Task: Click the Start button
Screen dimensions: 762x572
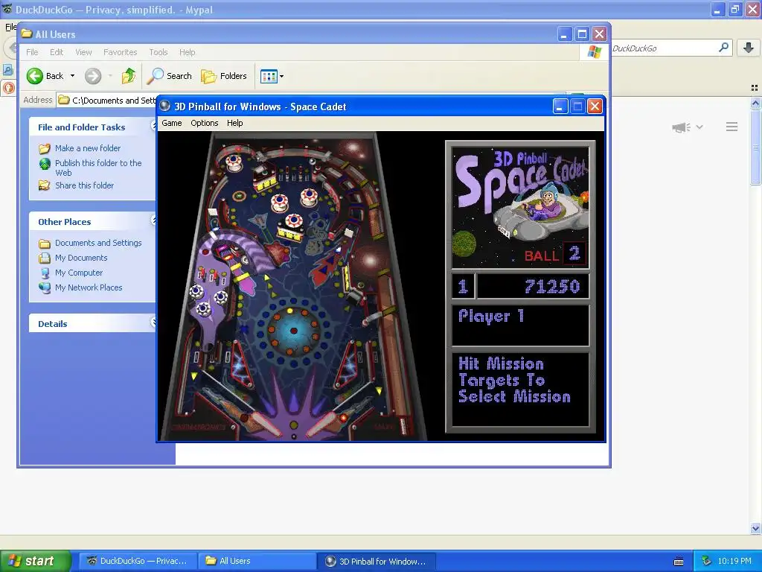Action: click(35, 561)
